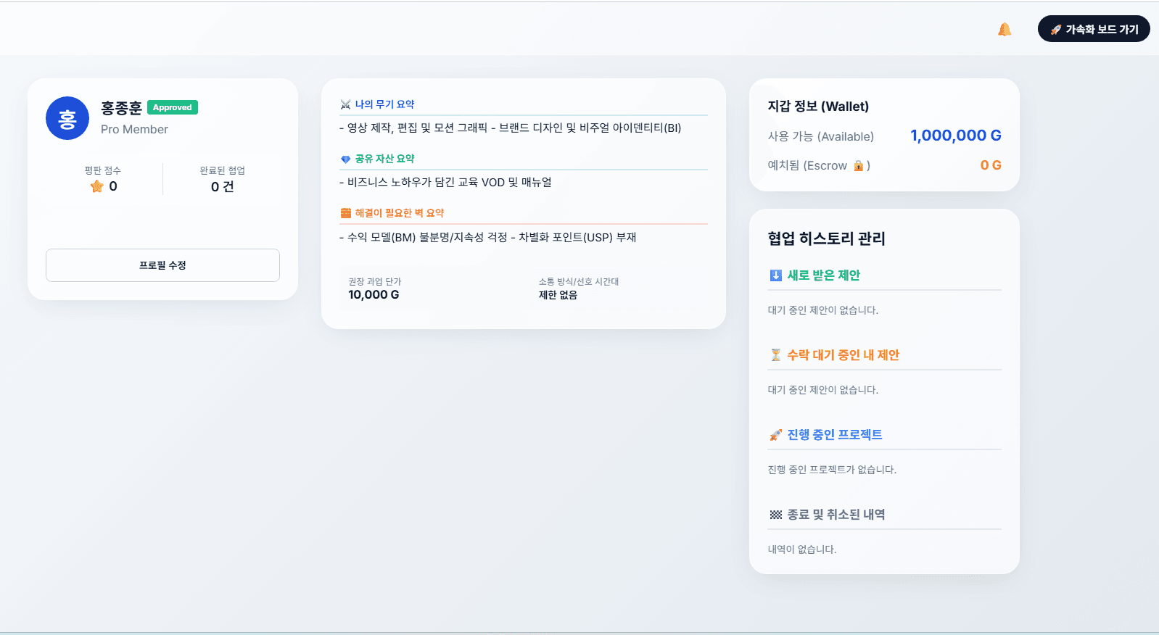
Task: Click the swords icon beside 나의 무기 요약
Action: tap(345, 104)
